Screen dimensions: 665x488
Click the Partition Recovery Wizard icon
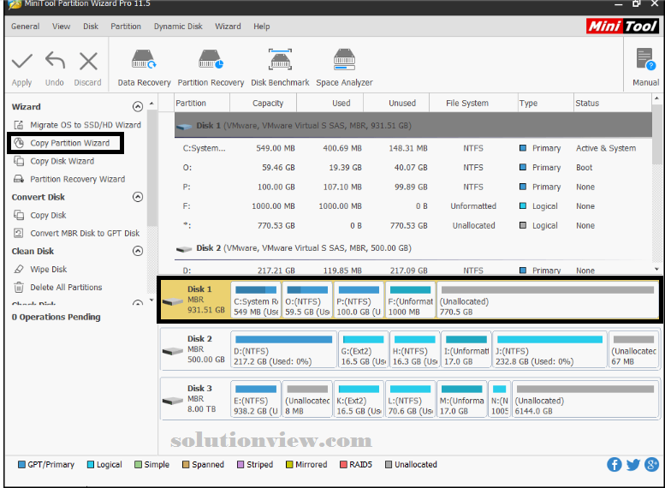coord(19,179)
